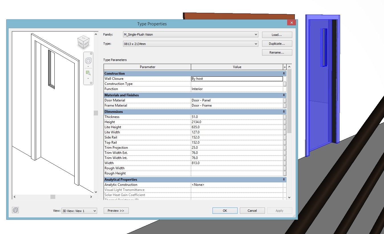Screen dimensions: 384x234
Task: Click the Rough Width parameter row label
Action: click(x=115, y=168)
